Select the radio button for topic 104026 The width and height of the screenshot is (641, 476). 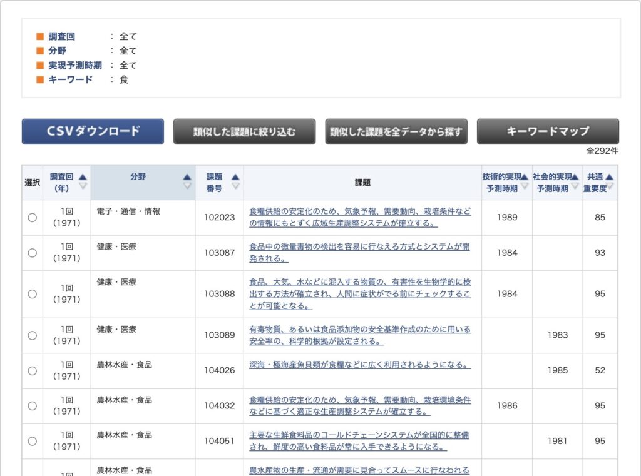click(32, 371)
